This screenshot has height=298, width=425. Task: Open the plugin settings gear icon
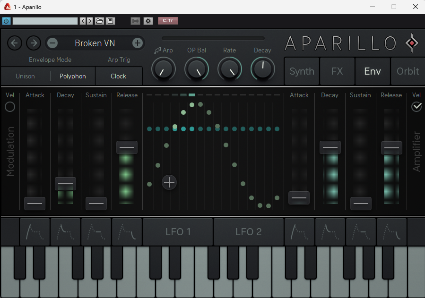[148, 21]
